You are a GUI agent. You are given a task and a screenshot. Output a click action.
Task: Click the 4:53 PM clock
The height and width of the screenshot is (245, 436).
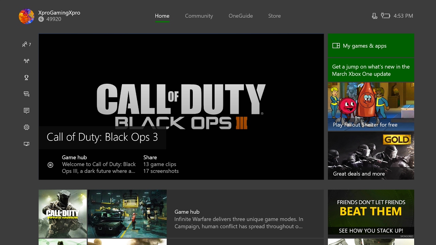pos(403,16)
